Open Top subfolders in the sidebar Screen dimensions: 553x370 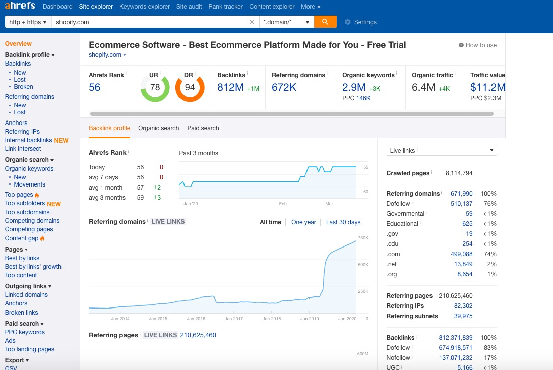[25, 203]
